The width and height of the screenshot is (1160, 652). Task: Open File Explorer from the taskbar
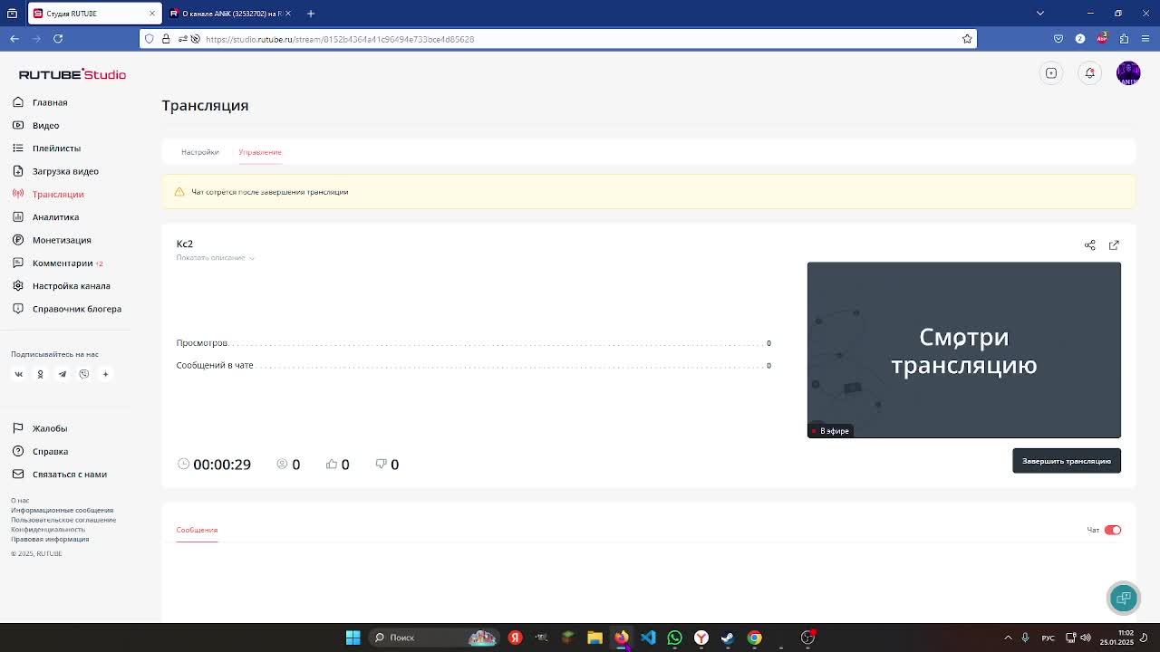(x=594, y=638)
